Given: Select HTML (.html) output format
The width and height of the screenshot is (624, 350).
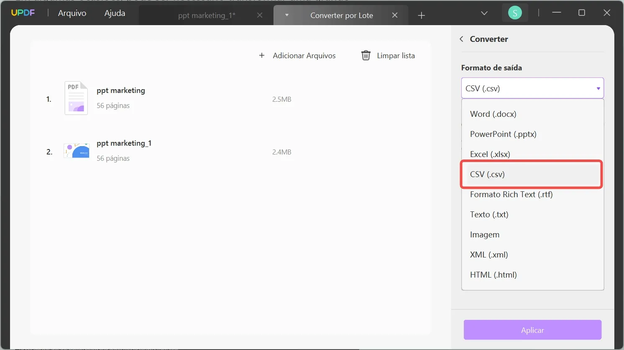Looking at the screenshot, I should [x=493, y=274].
